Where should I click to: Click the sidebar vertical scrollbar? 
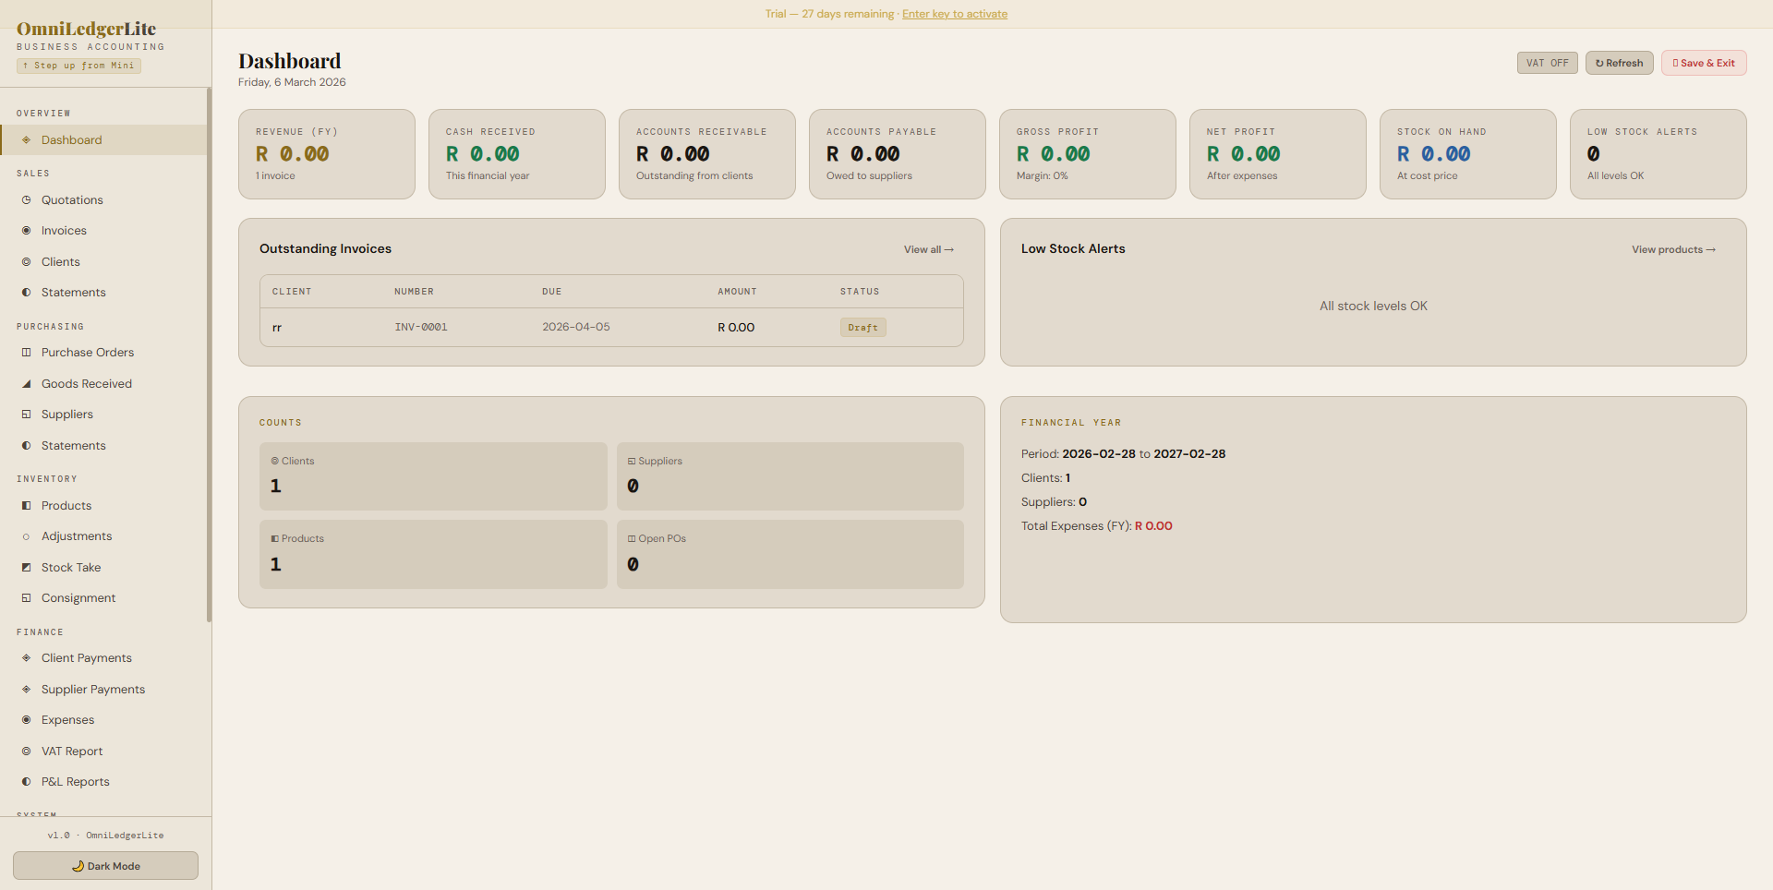point(209,369)
